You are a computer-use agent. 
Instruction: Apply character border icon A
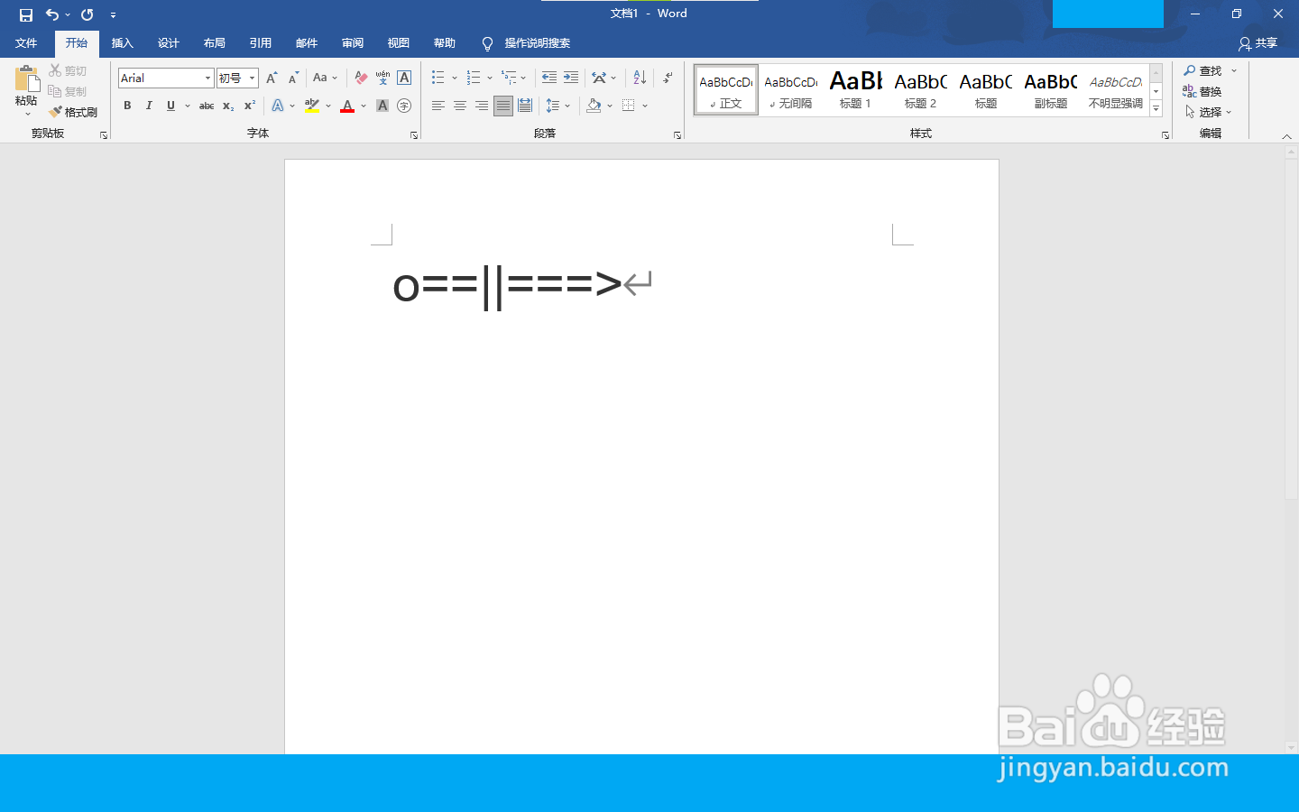(404, 78)
